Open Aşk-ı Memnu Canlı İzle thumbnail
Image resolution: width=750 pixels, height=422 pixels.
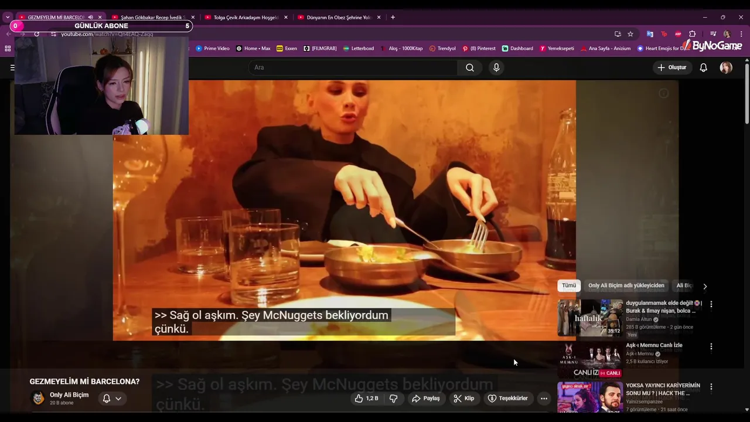click(590, 360)
